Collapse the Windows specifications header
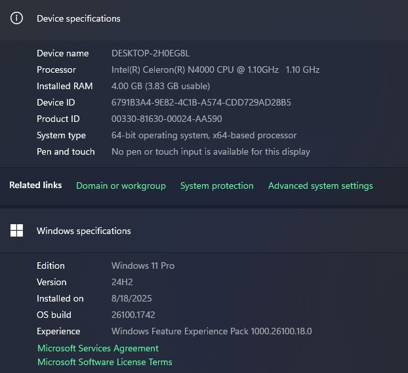The width and height of the screenshot is (408, 373). 204,231
